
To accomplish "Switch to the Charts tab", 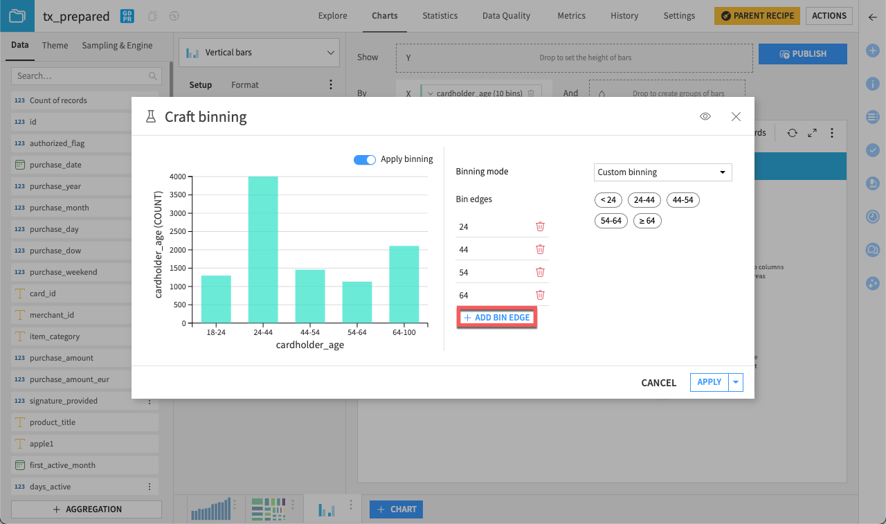I will [x=385, y=15].
